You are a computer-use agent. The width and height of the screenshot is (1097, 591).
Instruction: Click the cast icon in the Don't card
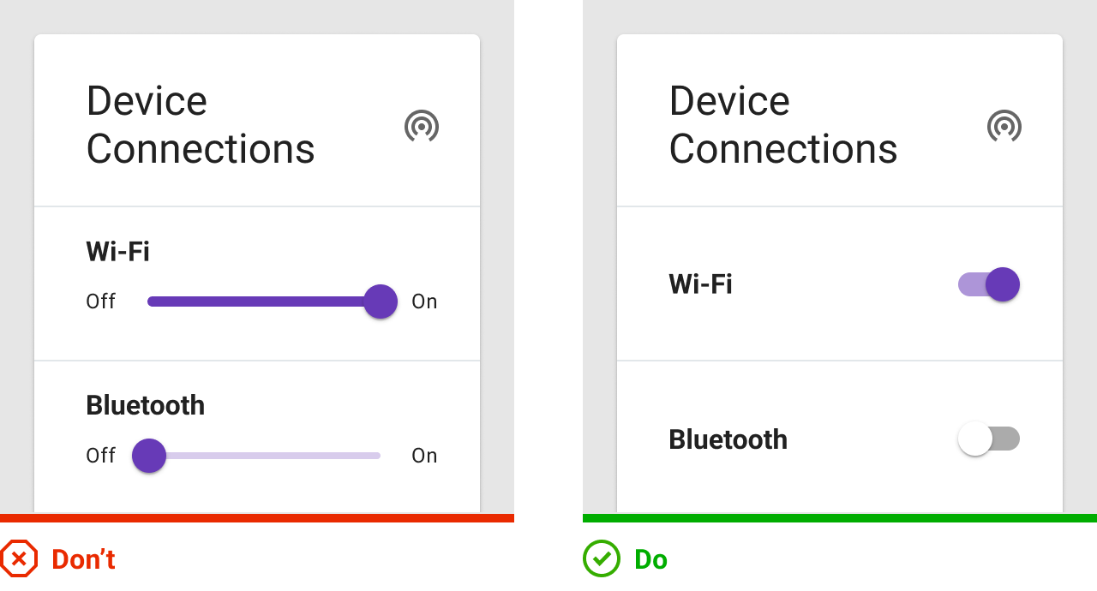click(x=422, y=126)
